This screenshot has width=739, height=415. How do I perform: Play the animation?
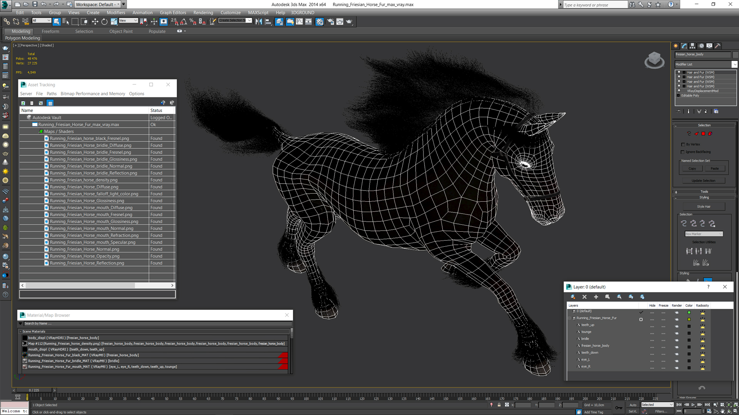[x=693, y=405]
